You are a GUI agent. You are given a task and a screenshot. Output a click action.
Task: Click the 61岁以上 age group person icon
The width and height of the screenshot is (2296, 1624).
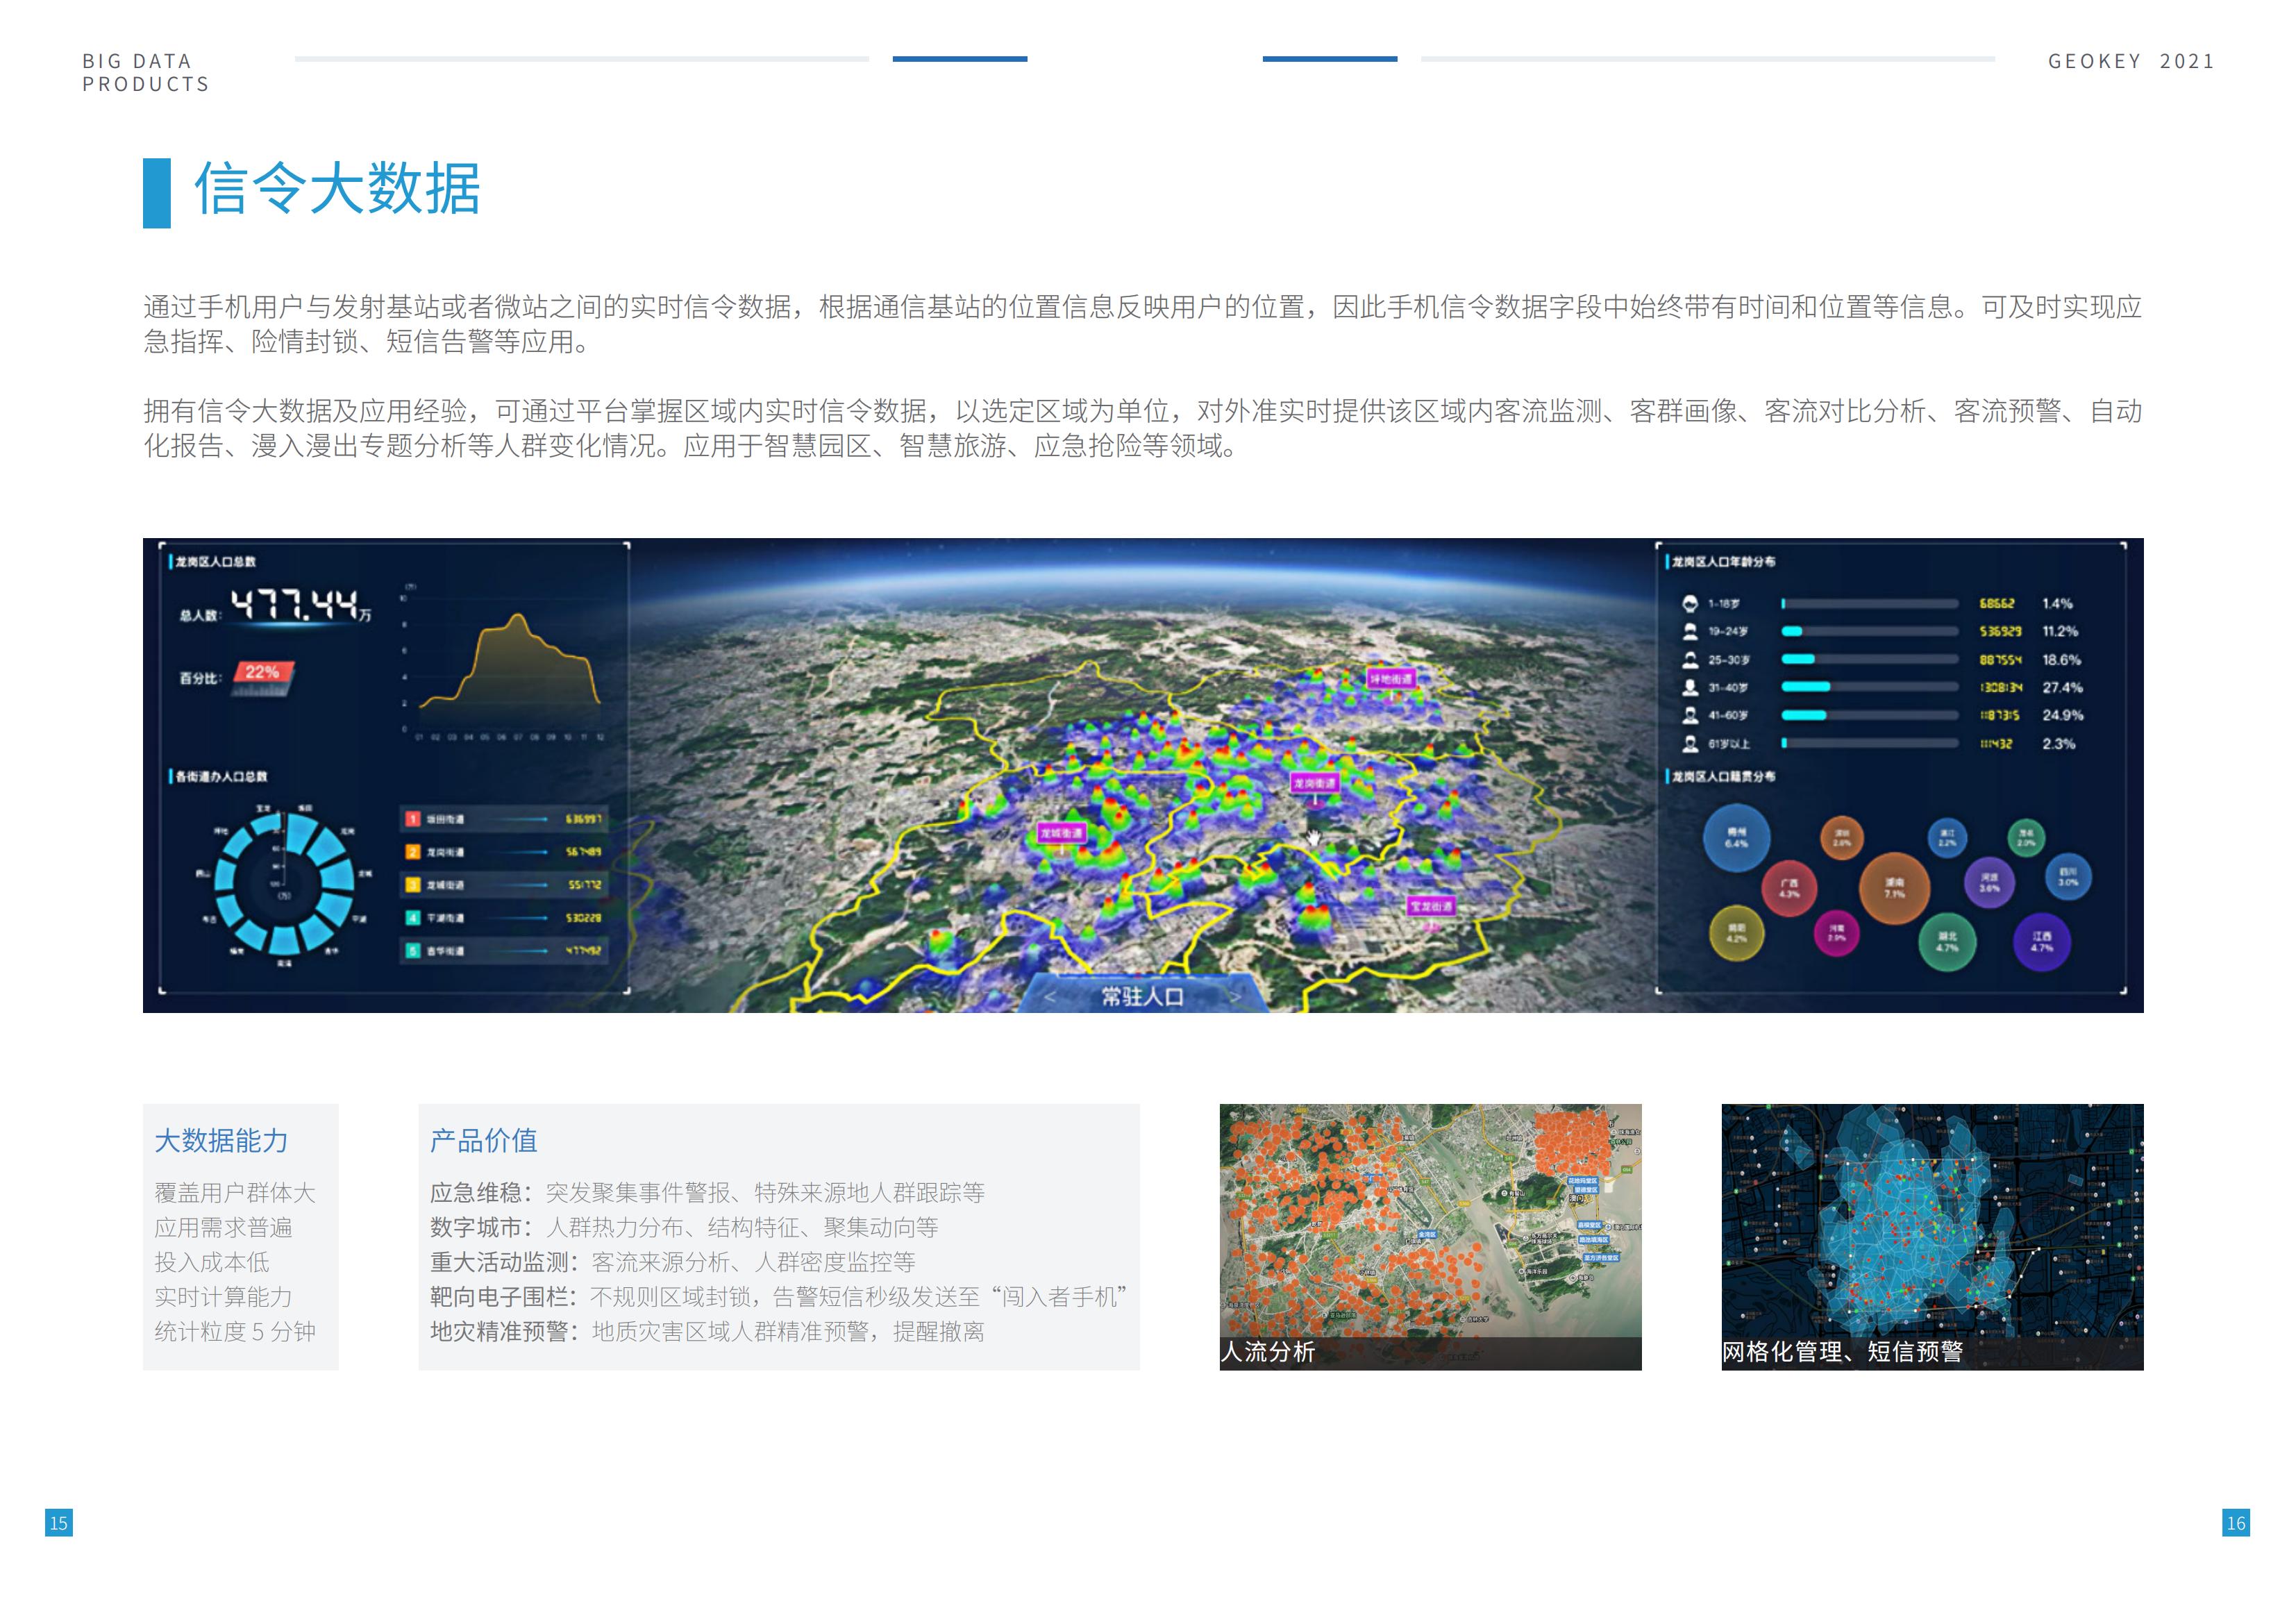1690,744
